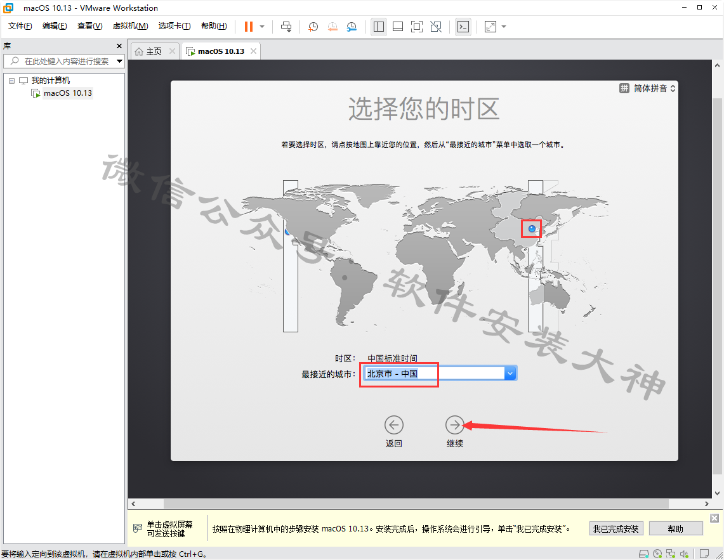Click the 返回 back arrow button

[x=394, y=425]
